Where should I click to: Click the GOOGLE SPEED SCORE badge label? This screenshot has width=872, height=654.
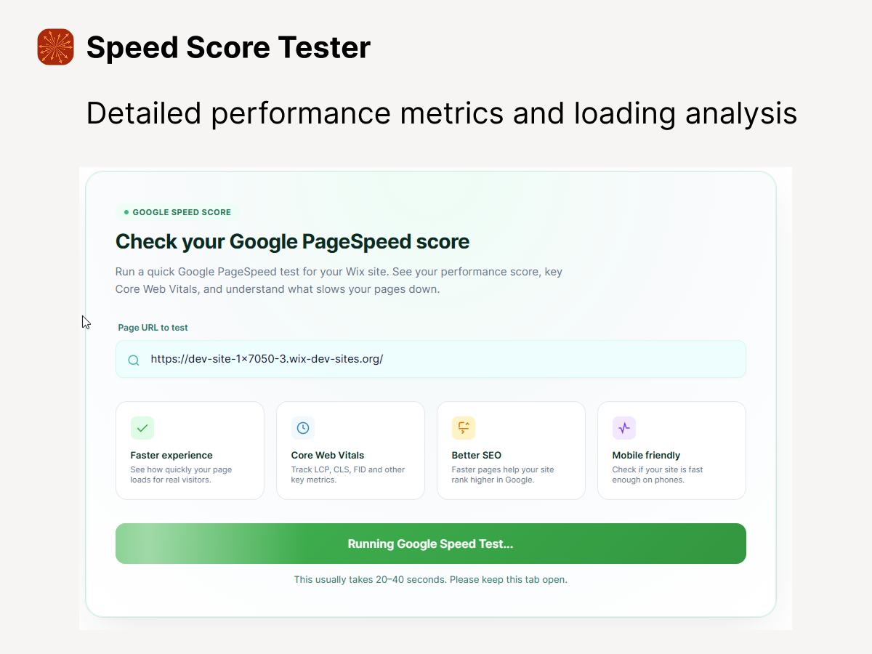[x=182, y=212]
